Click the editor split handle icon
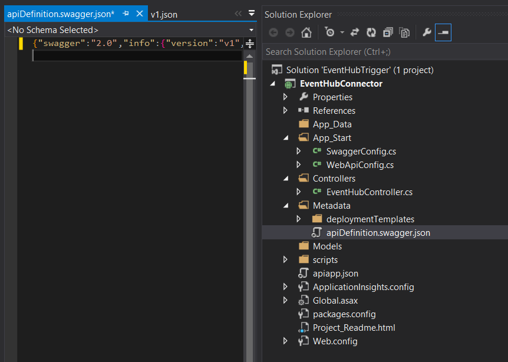This screenshot has height=362, width=508. [x=250, y=43]
